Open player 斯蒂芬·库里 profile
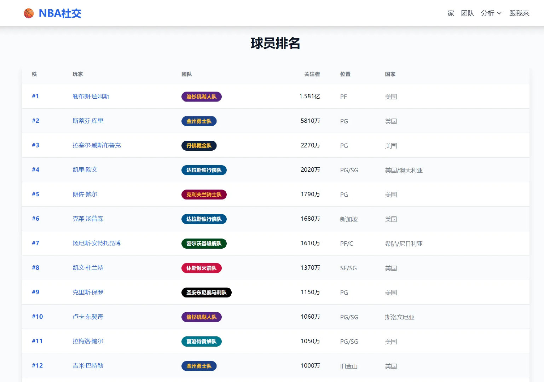The width and height of the screenshot is (544, 382). (x=88, y=121)
